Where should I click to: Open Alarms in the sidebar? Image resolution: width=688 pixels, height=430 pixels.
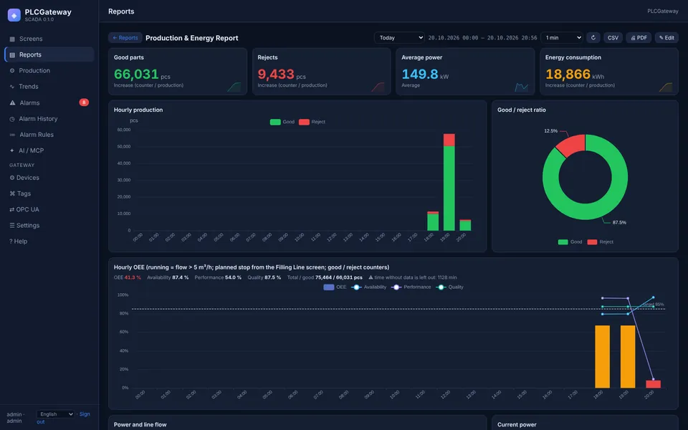coord(49,102)
